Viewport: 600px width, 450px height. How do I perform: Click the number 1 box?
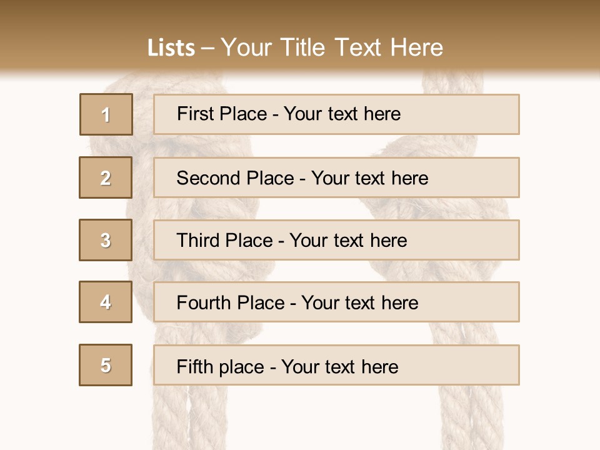(106, 114)
